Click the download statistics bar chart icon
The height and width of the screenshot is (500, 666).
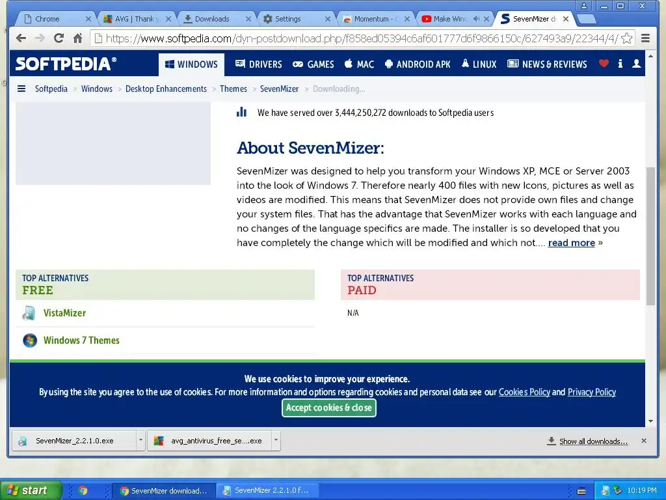pos(242,112)
